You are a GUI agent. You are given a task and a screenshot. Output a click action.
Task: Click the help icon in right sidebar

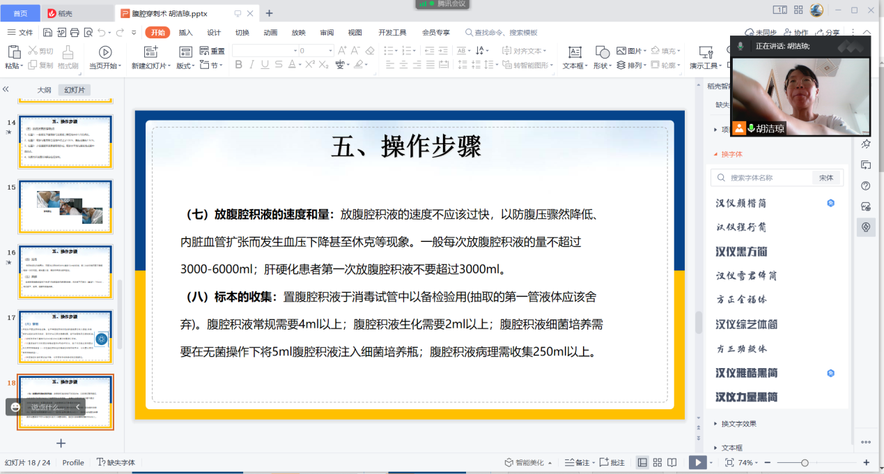(866, 185)
